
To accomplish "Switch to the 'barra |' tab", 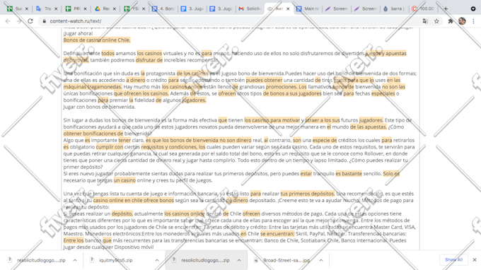I will (x=394, y=9).
